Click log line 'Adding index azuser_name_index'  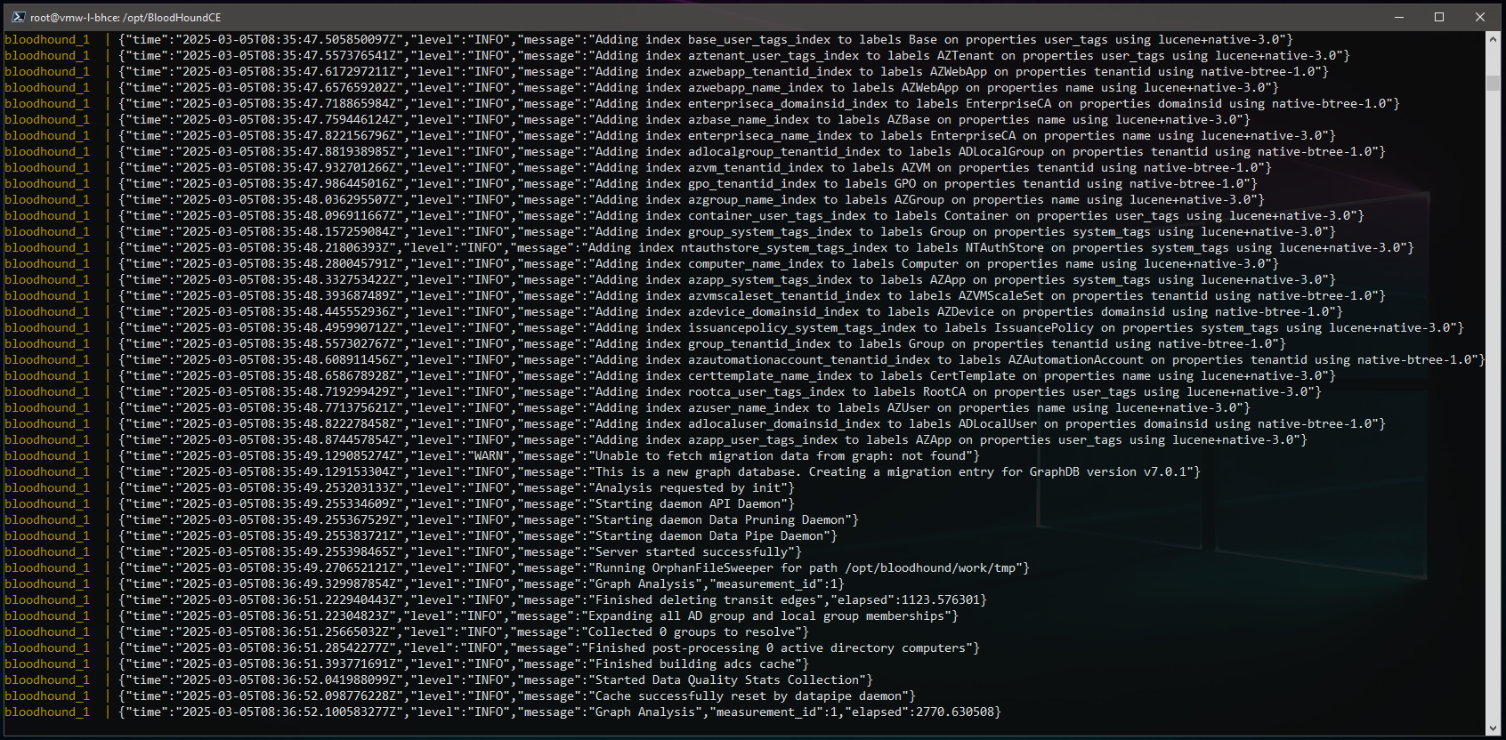627,408
